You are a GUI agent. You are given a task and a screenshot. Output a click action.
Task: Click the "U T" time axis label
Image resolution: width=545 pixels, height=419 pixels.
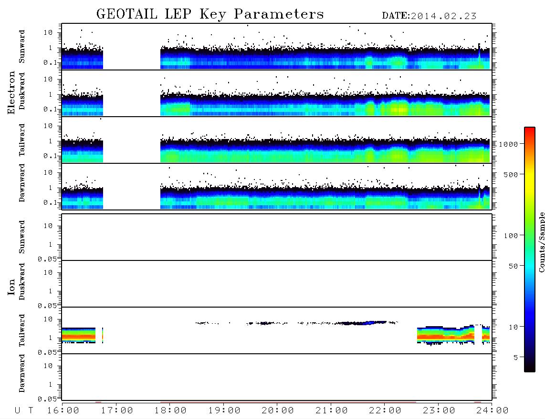tap(24, 411)
